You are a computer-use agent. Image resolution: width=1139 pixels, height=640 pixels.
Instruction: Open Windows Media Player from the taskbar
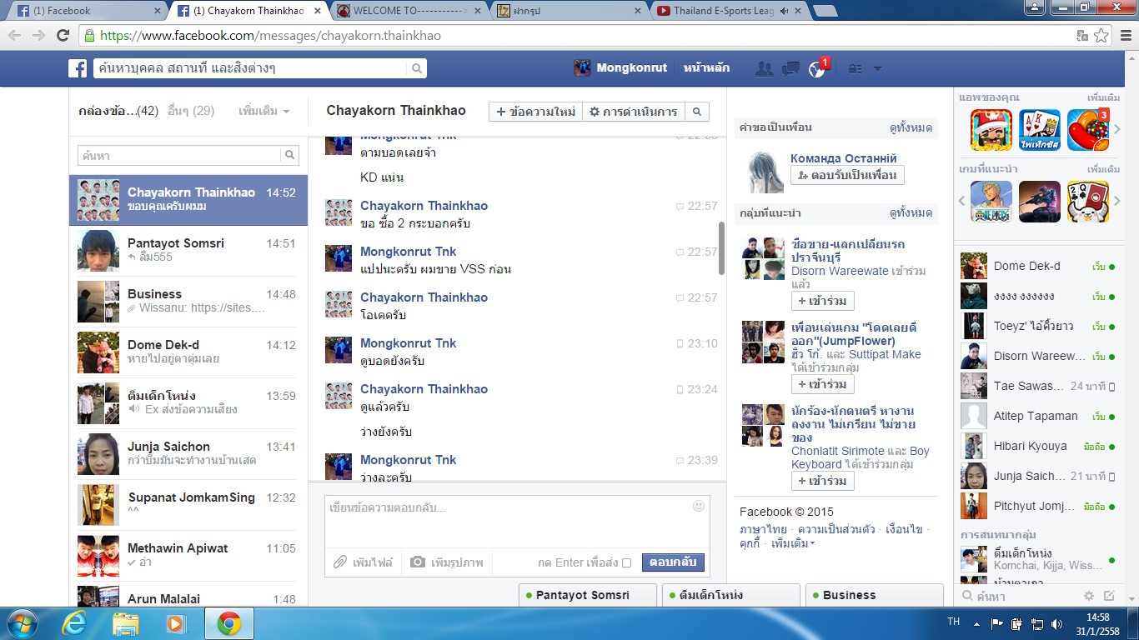click(175, 622)
